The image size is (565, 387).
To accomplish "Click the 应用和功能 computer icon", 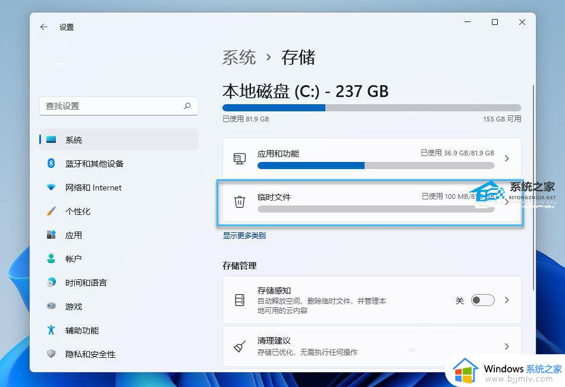I will (x=240, y=158).
